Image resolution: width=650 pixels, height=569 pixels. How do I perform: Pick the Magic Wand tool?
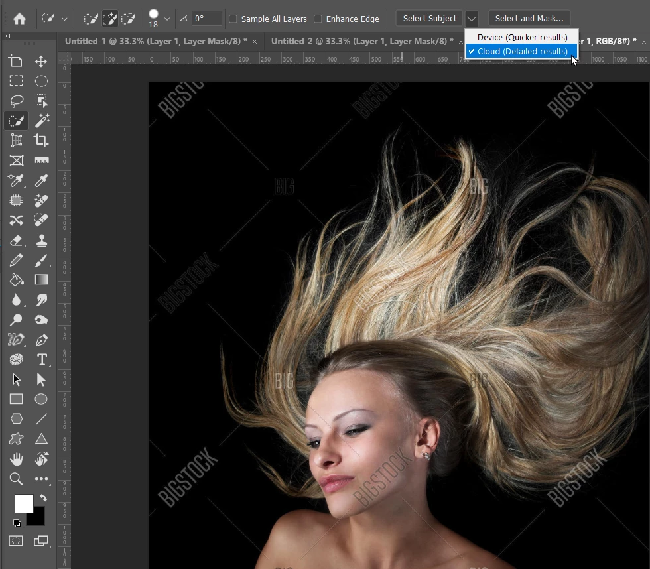41,121
